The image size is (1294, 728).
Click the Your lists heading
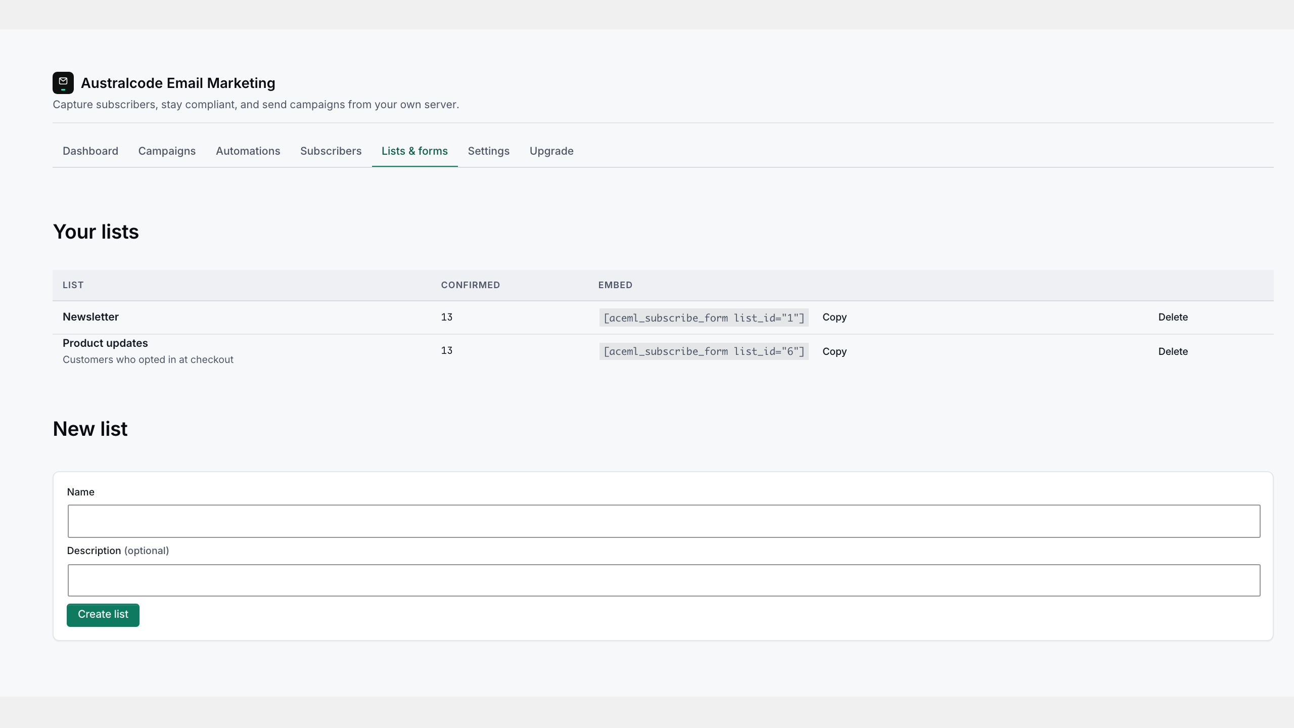click(96, 232)
